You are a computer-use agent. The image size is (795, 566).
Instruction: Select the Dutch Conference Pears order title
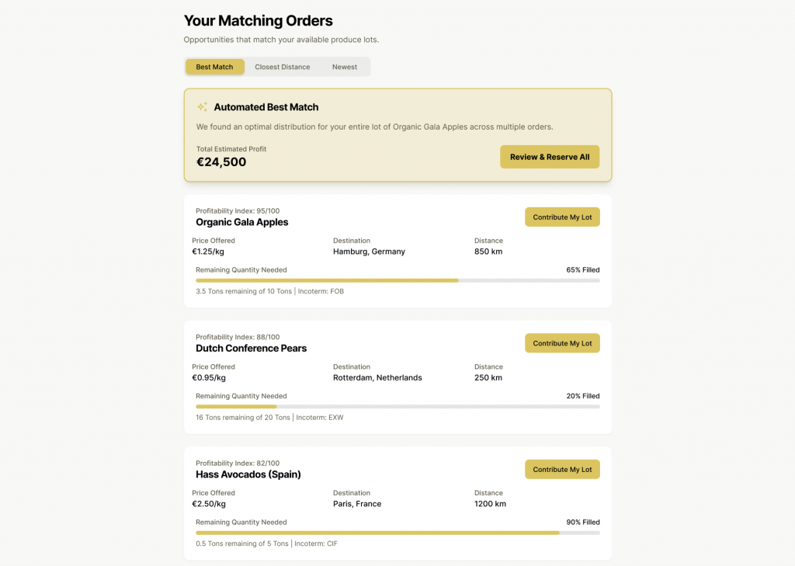tap(250, 348)
